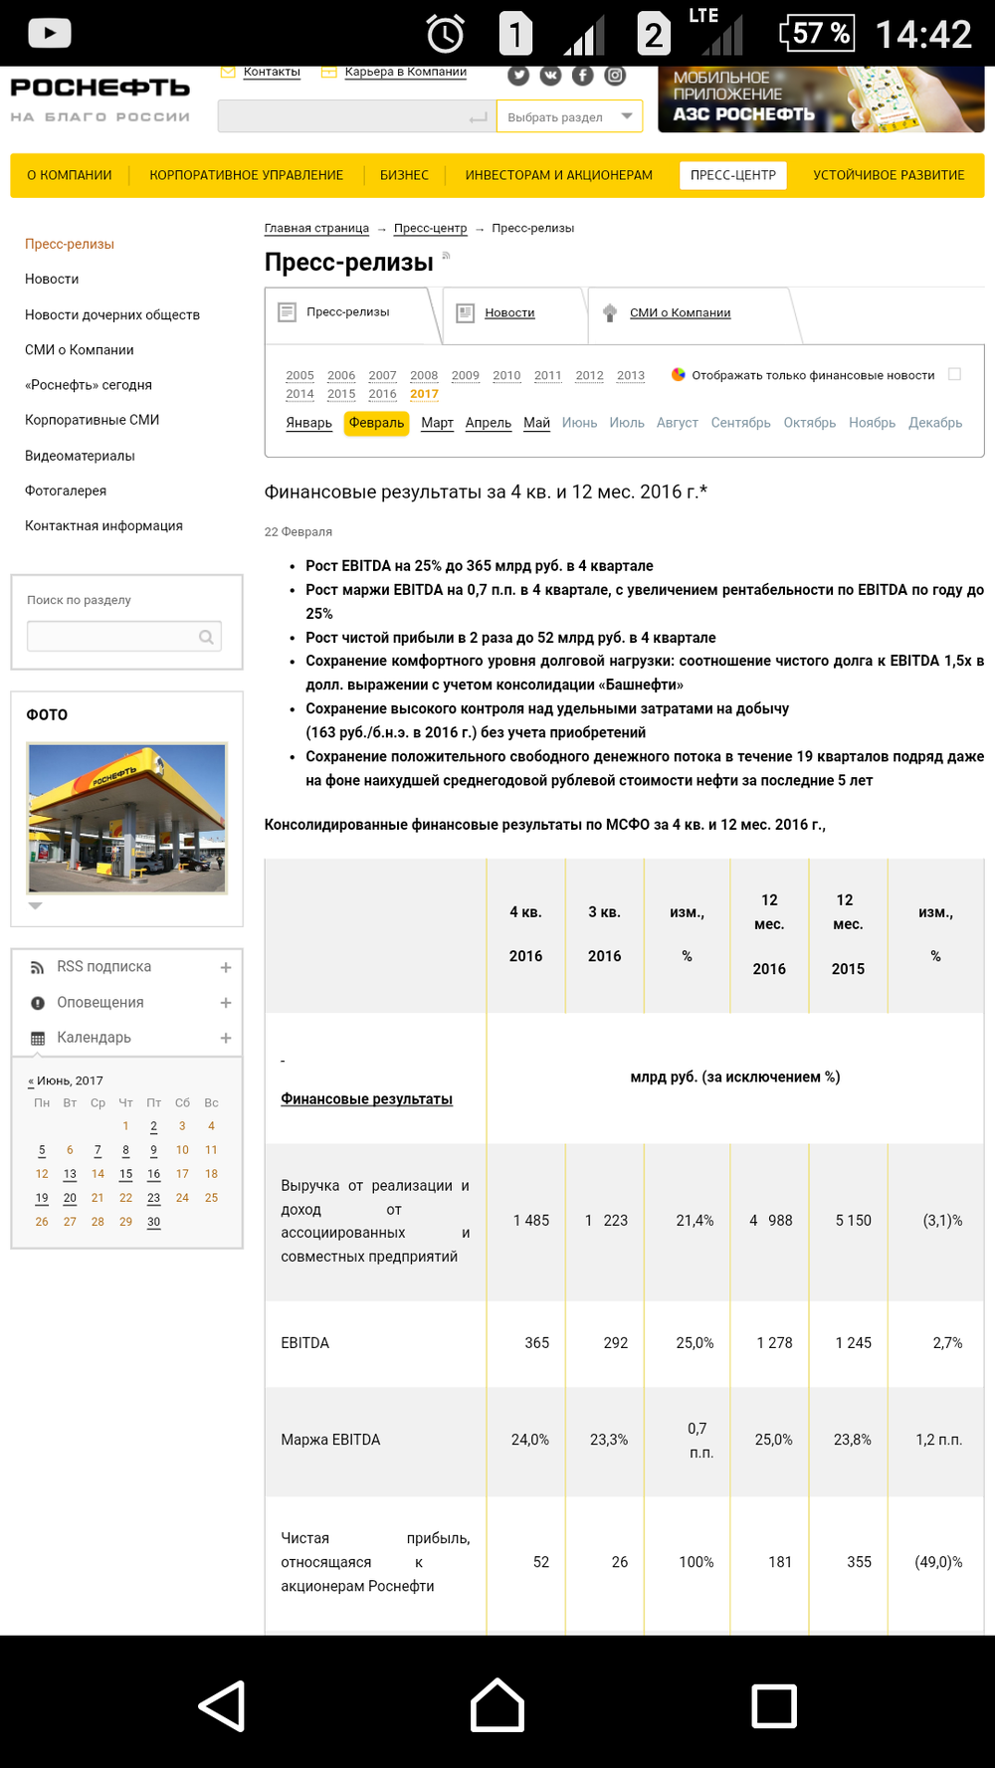995x1768 pixels.
Task: Expand RSS подписка with the plus
Action: click(x=226, y=967)
